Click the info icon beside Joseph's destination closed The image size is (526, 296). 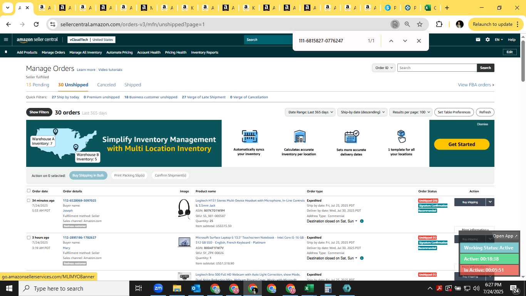tap(362, 221)
